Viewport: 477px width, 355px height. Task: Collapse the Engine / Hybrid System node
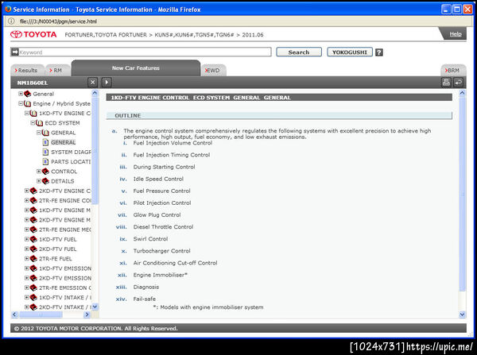coord(21,103)
